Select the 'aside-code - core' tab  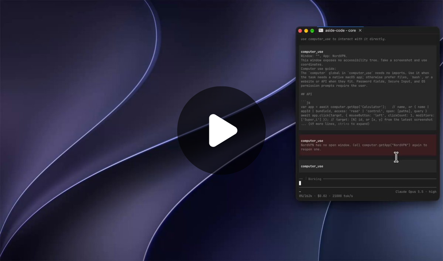click(340, 31)
